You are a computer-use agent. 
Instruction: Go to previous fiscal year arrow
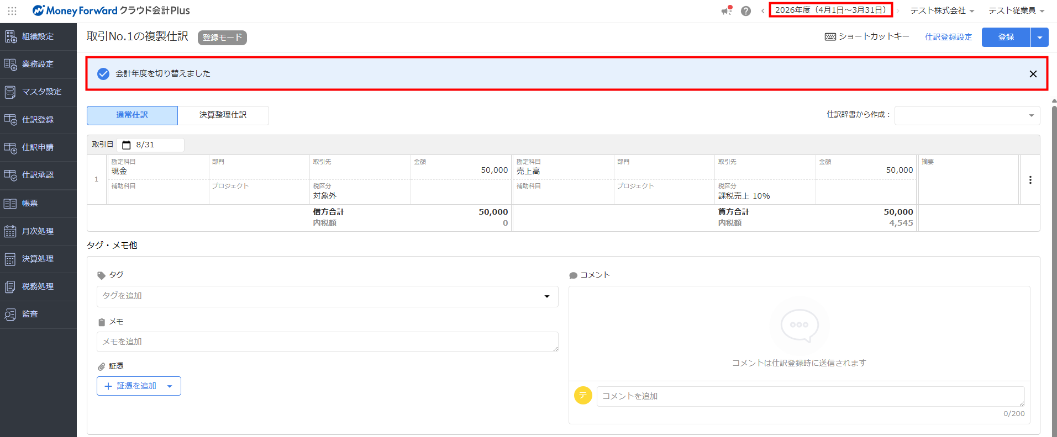click(762, 11)
